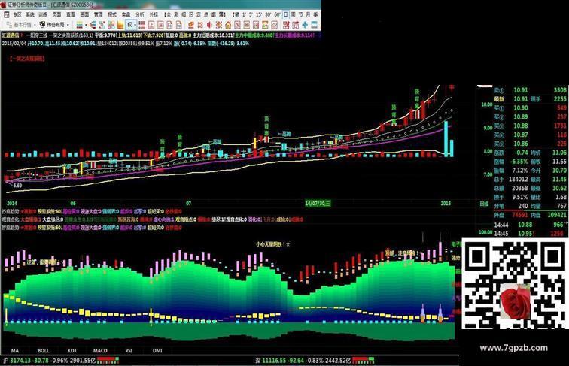Click the orange house icon in toolbar
The height and width of the screenshot is (366, 569).
[228, 25]
